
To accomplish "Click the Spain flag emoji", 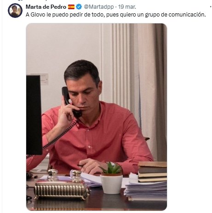I will tap(71, 7).
